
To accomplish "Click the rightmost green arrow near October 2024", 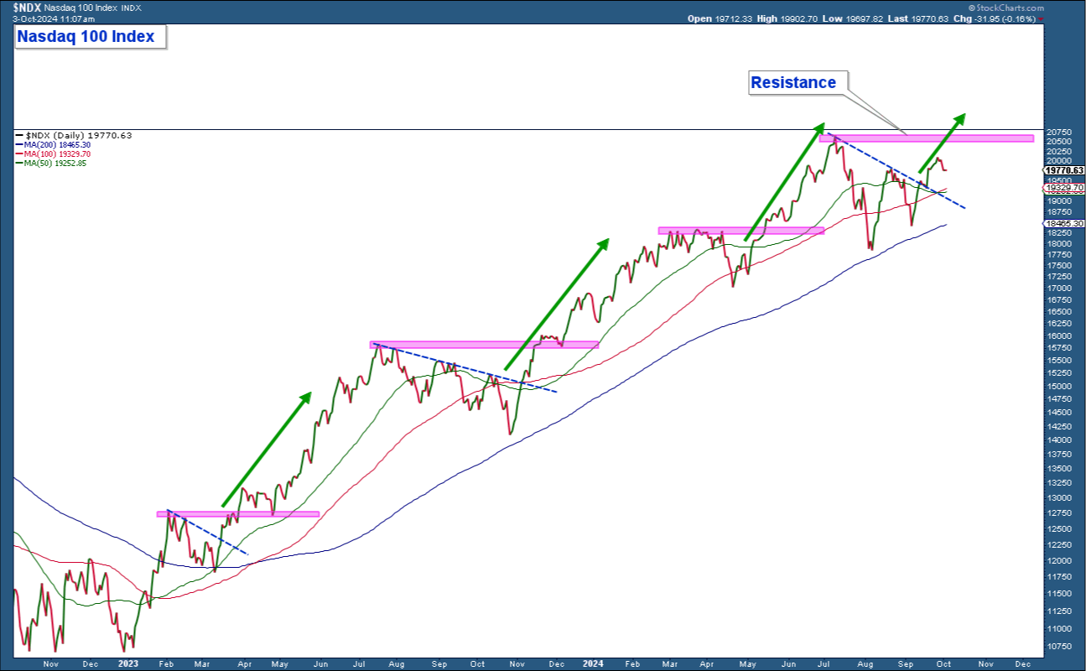I will (x=941, y=142).
